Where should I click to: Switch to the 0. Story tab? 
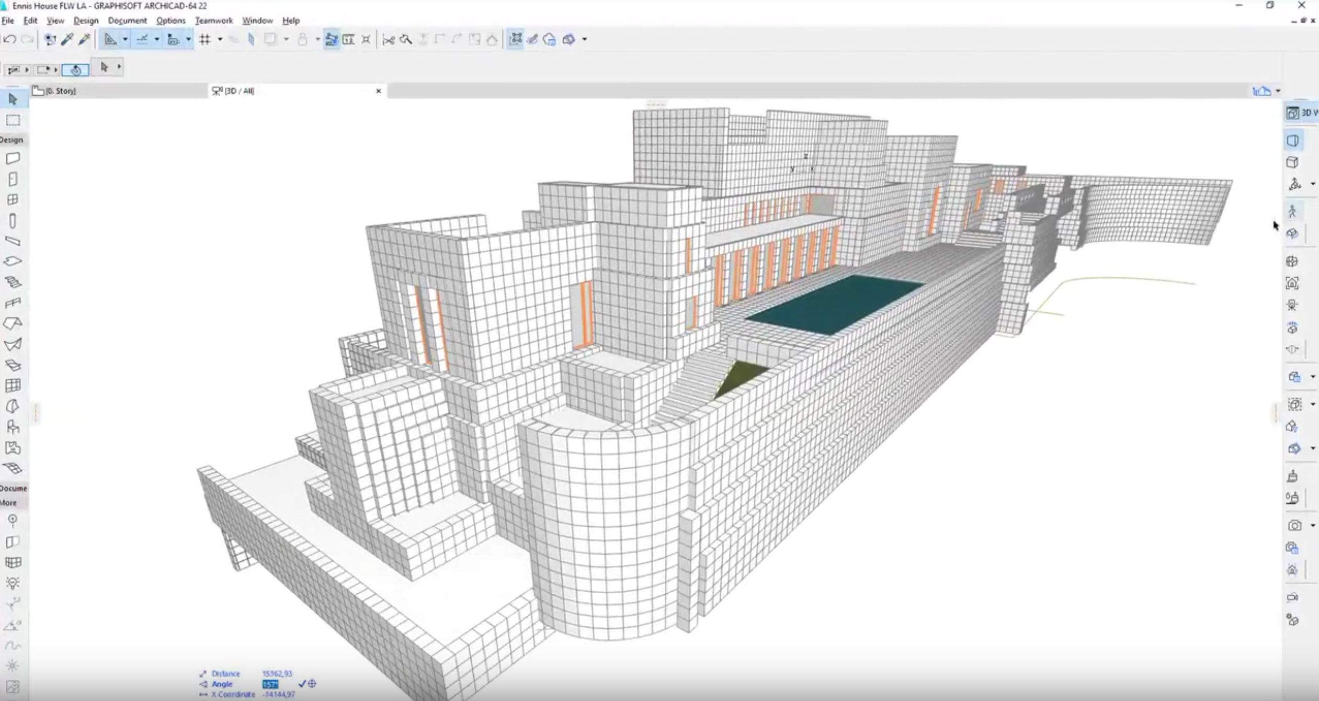click(x=61, y=91)
